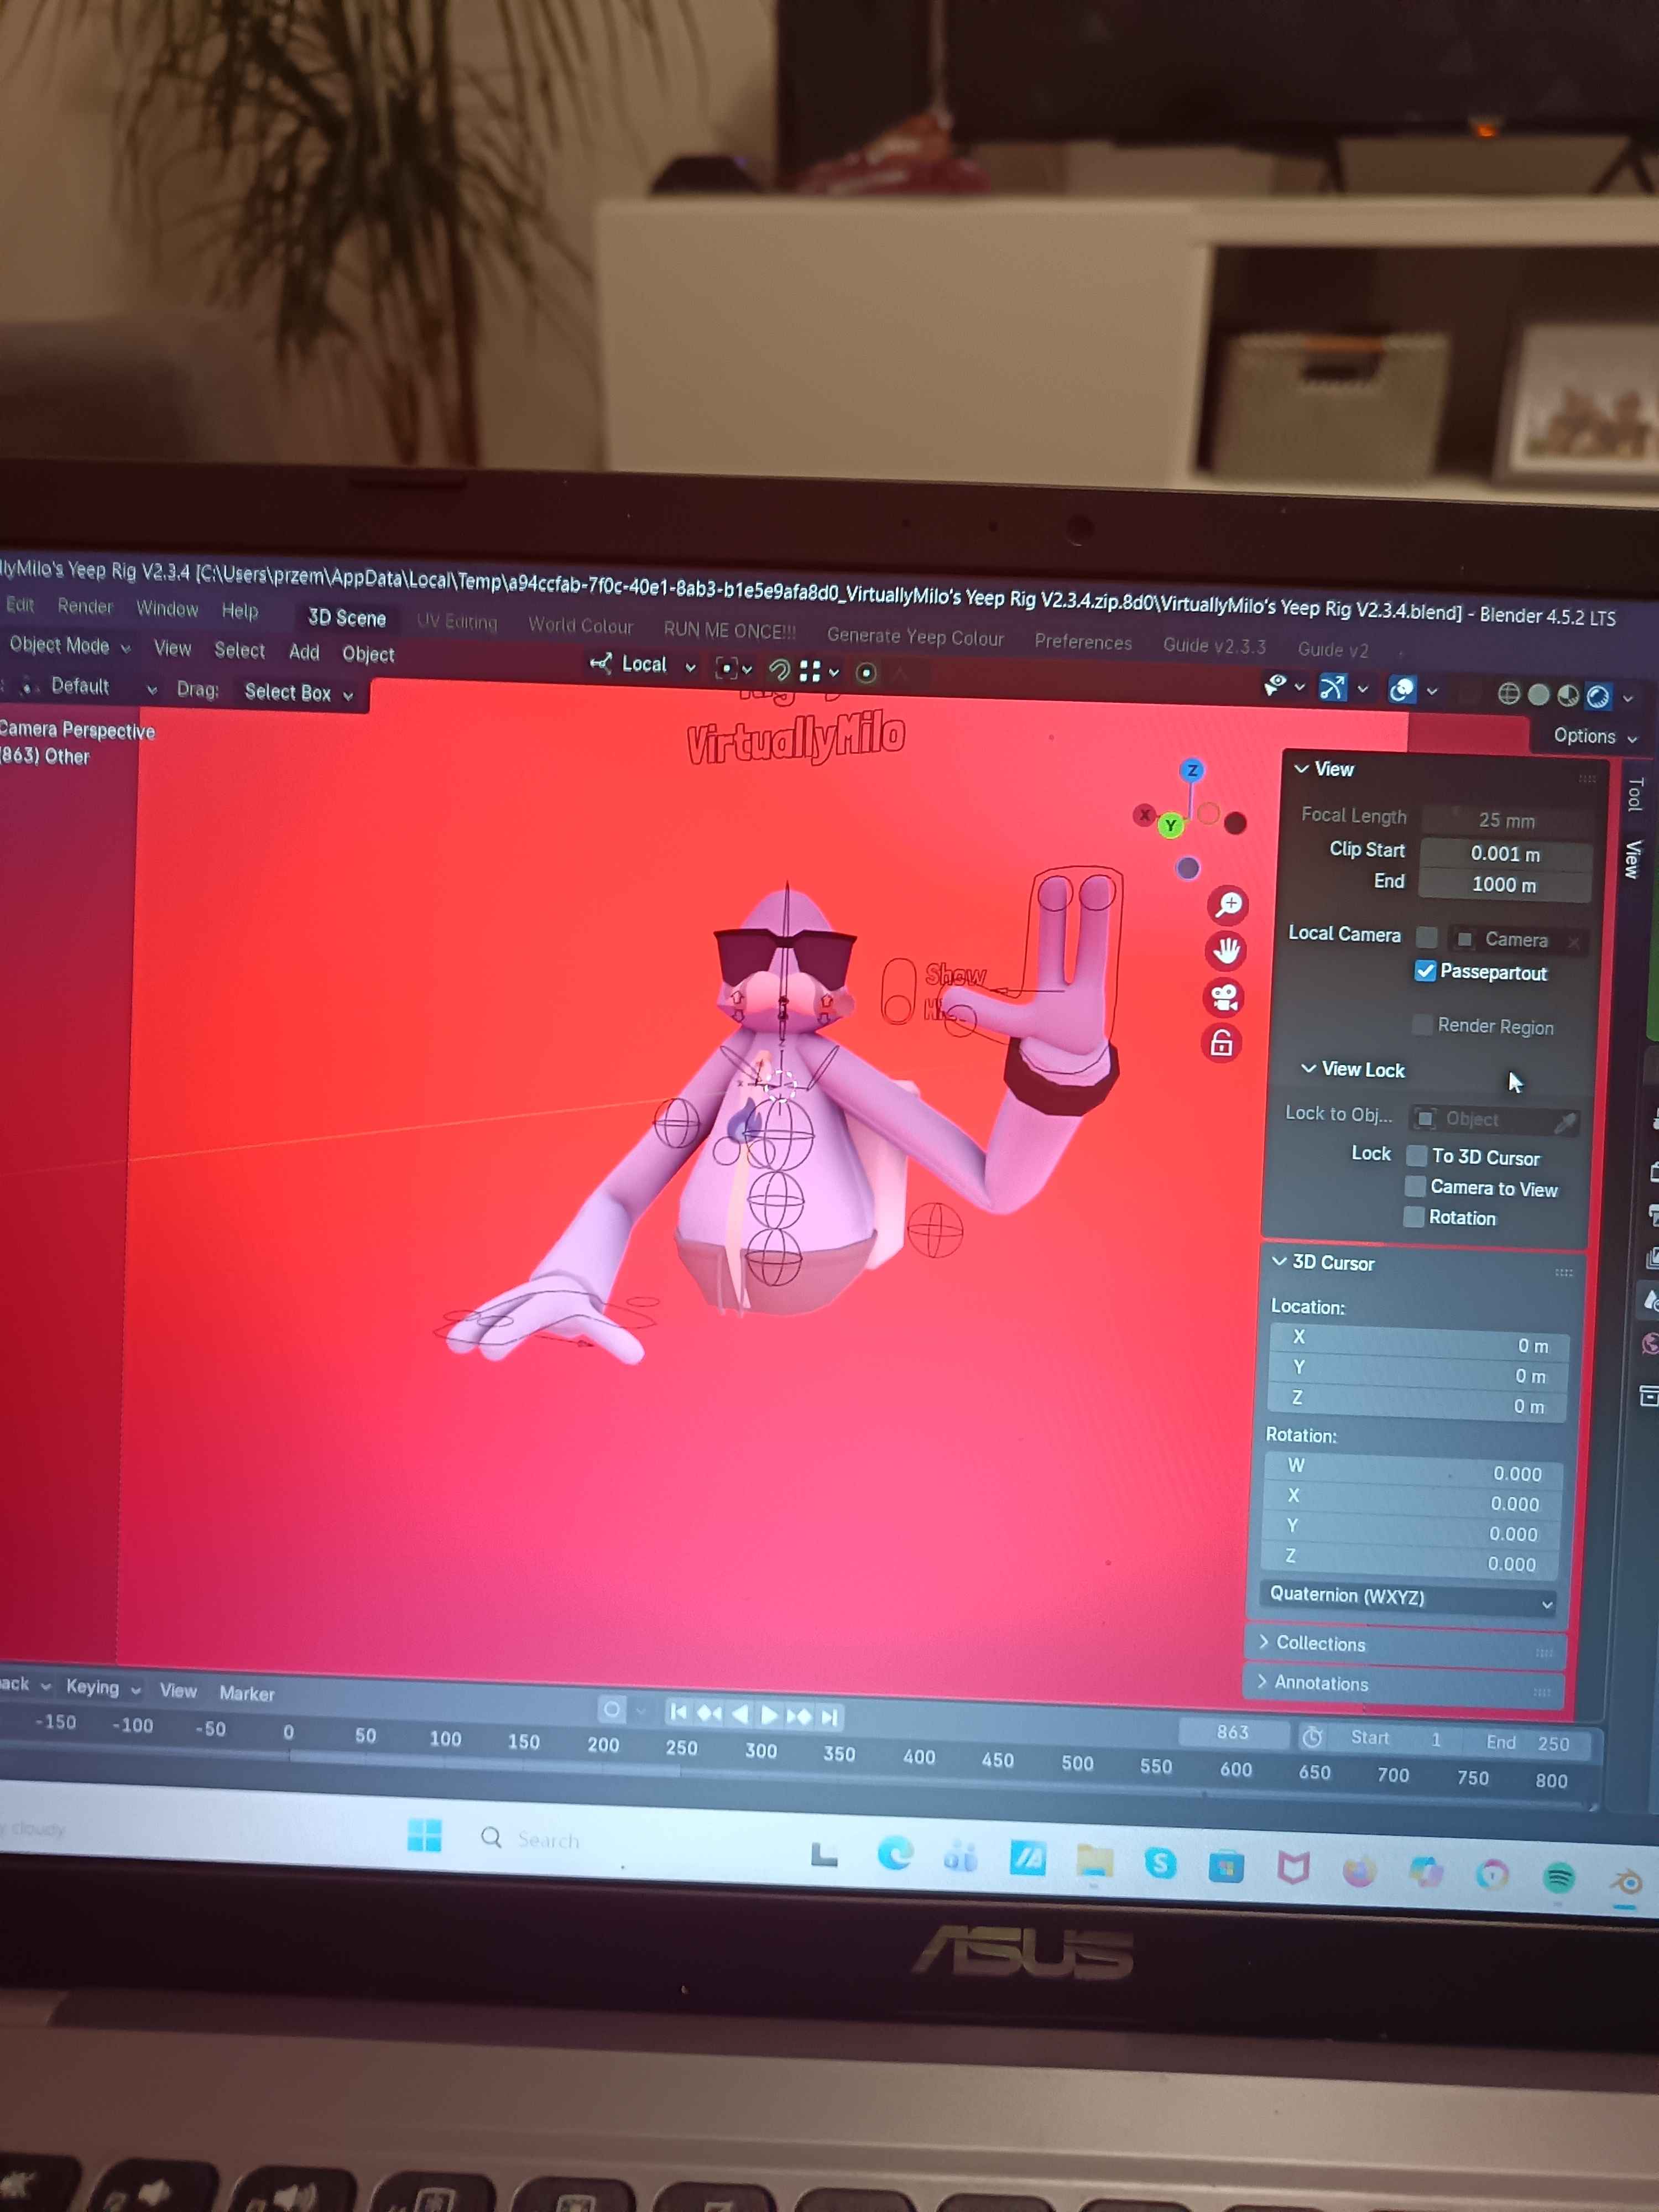Click the green Y axis gizmo
Viewport: 1659px width, 2212px height.
(x=1170, y=825)
